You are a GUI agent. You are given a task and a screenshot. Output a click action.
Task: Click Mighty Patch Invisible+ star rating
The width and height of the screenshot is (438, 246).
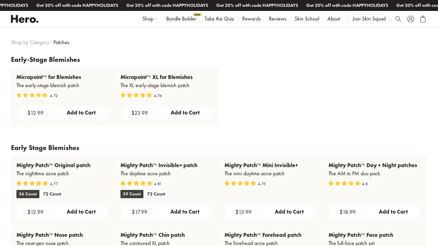tap(136, 184)
